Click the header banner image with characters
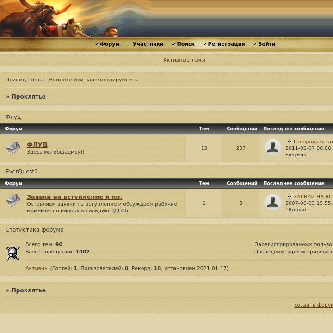This screenshot has width=333, height=333. (x=166, y=18)
